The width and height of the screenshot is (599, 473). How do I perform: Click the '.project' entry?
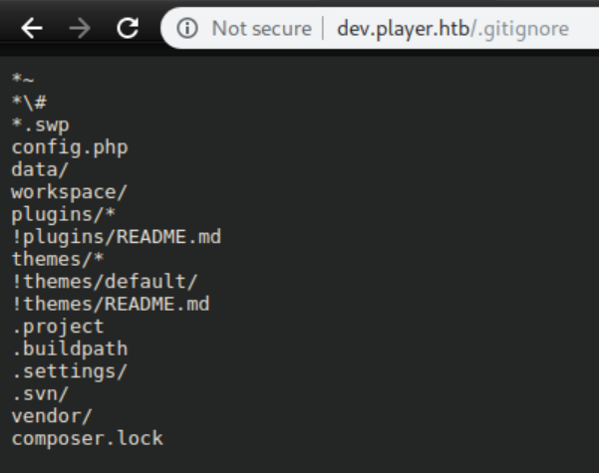pyautogui.click(x=58, y=326)
